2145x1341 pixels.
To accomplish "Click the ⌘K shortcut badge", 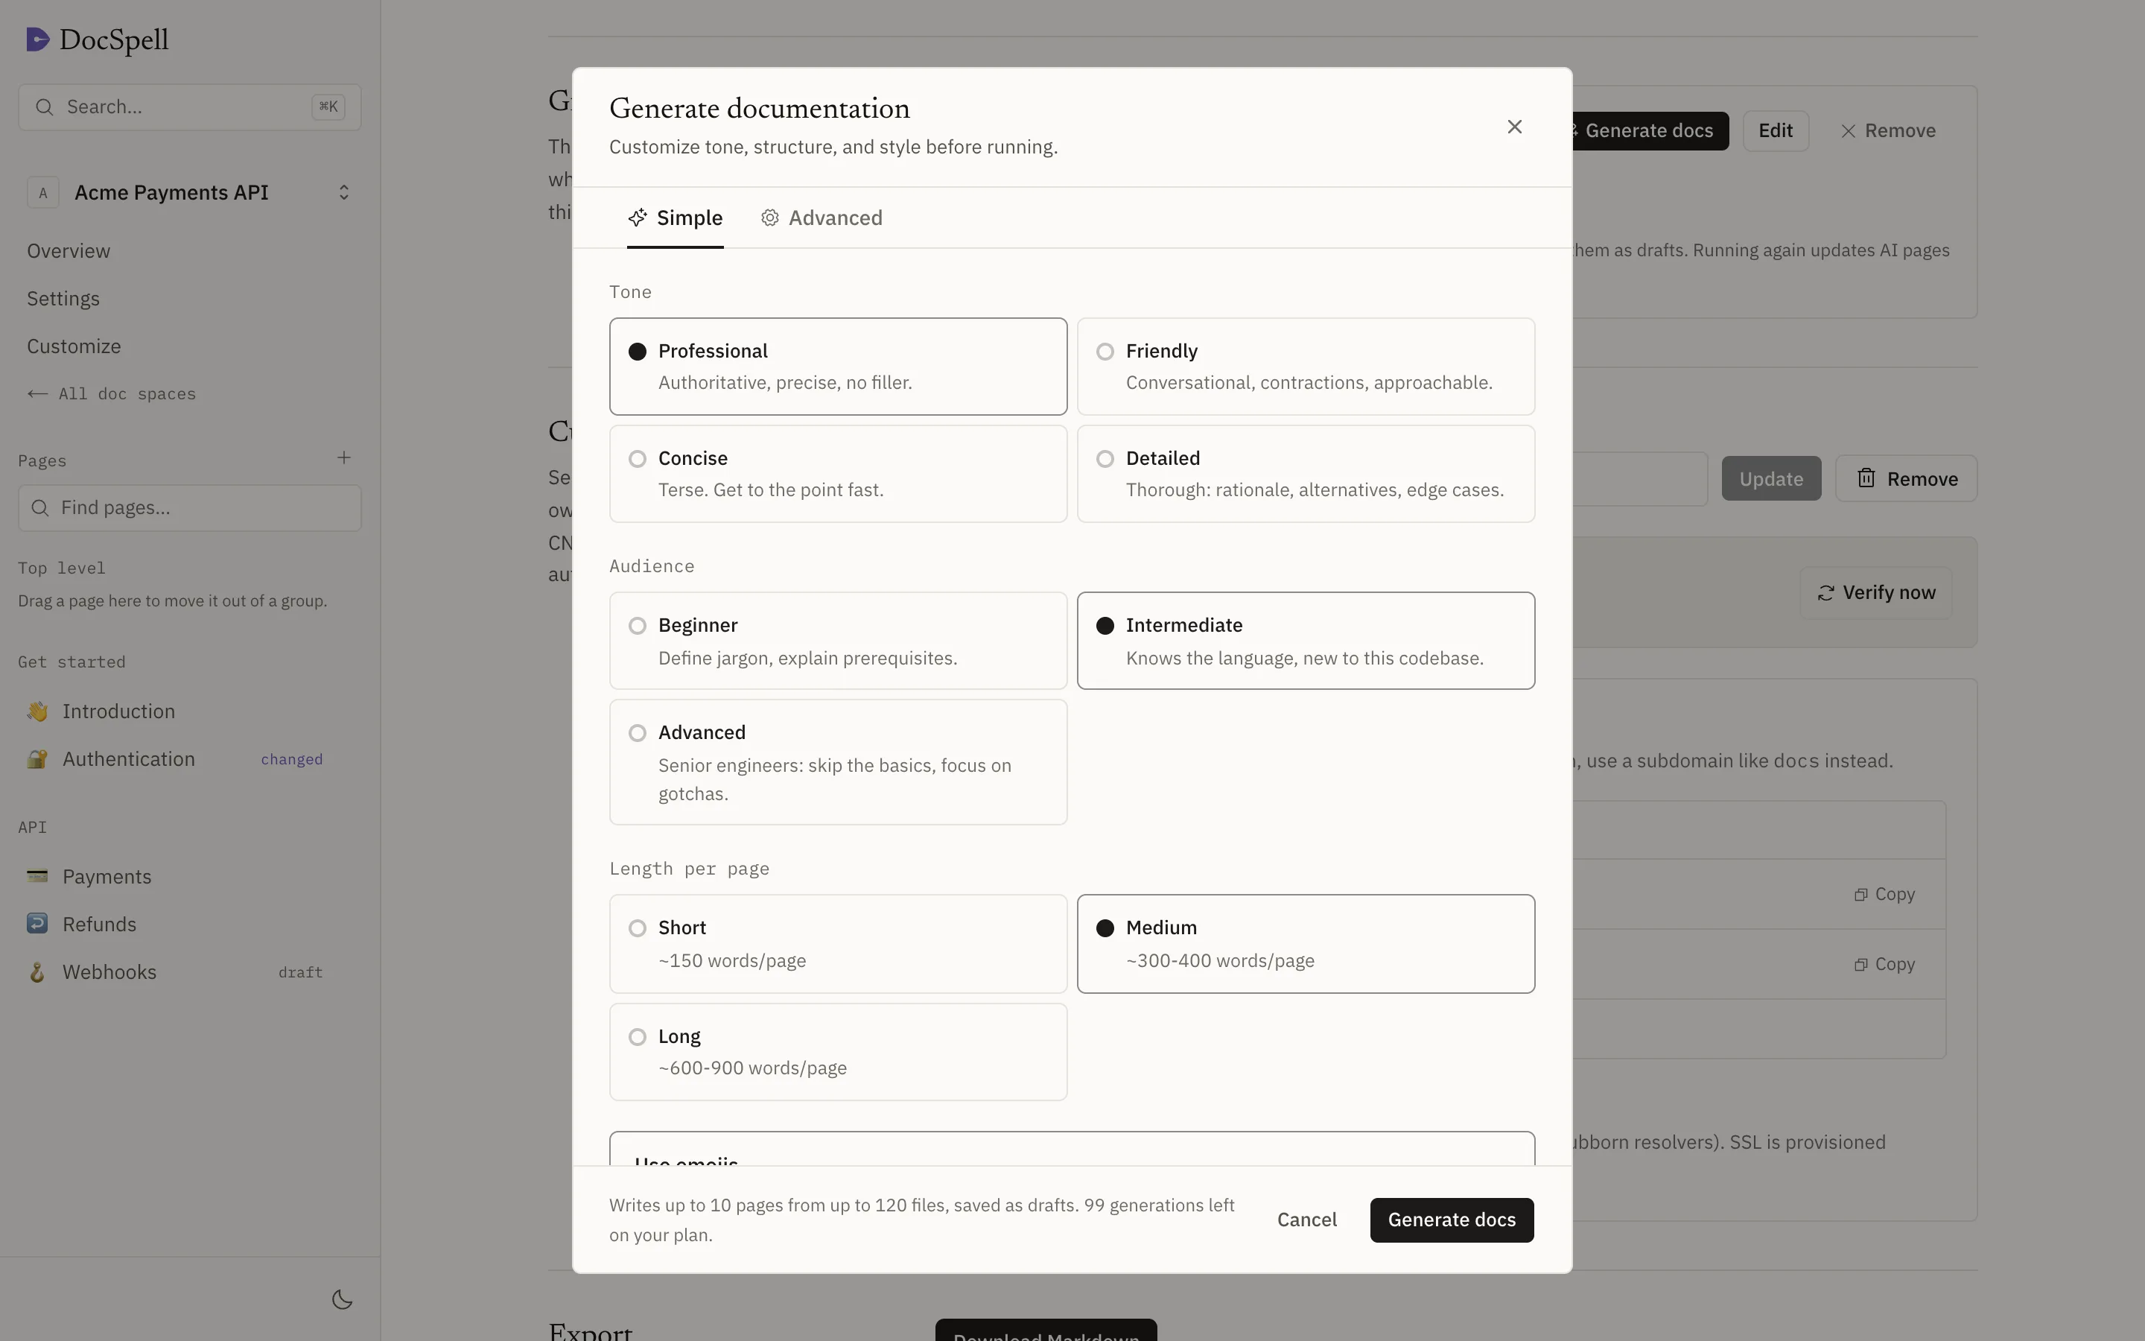I will tap(328, 107).
